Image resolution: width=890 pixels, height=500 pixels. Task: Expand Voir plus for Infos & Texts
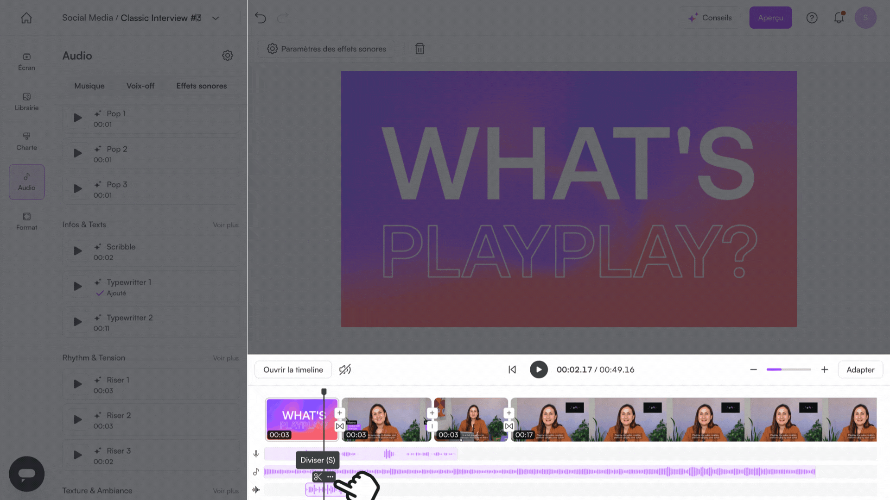coord(226,225)
